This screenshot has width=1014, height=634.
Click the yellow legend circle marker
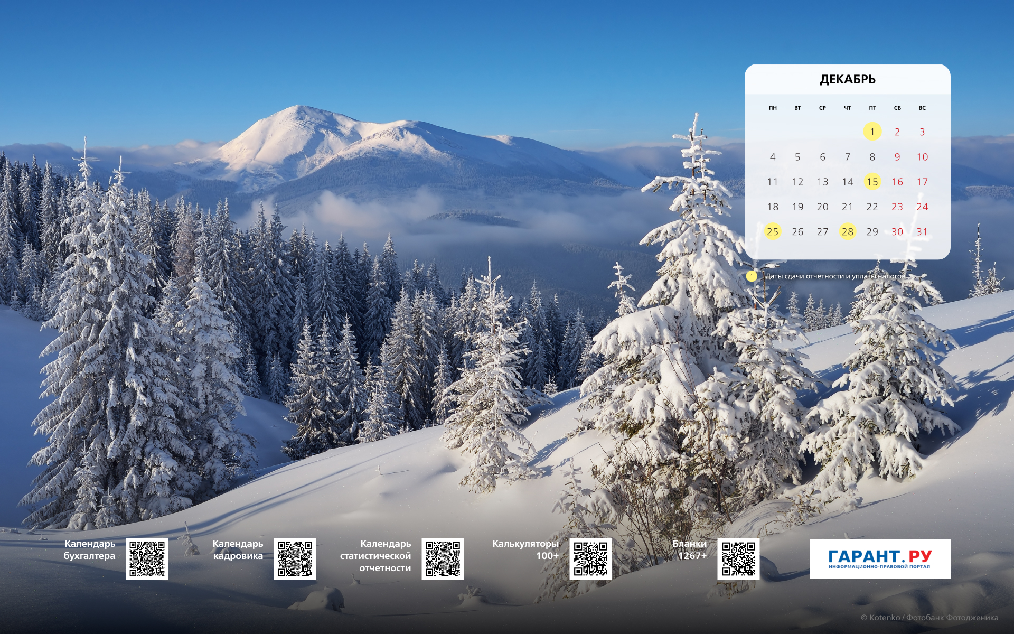(x=752, y=276)
